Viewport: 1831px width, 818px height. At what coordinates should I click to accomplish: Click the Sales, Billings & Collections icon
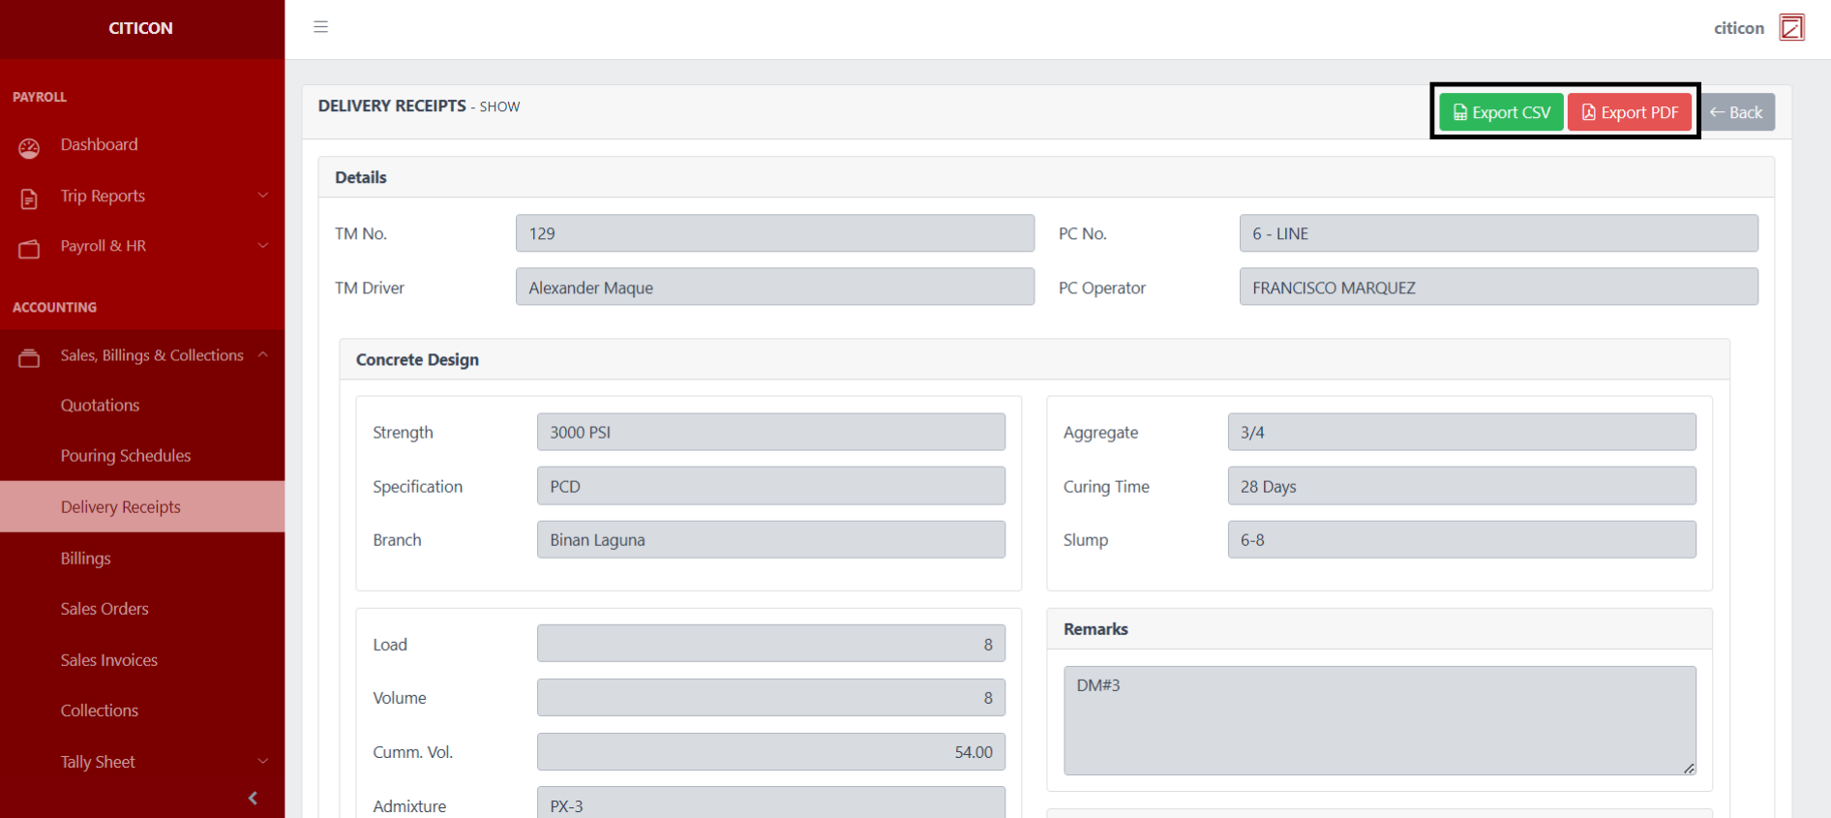(29, 358)
